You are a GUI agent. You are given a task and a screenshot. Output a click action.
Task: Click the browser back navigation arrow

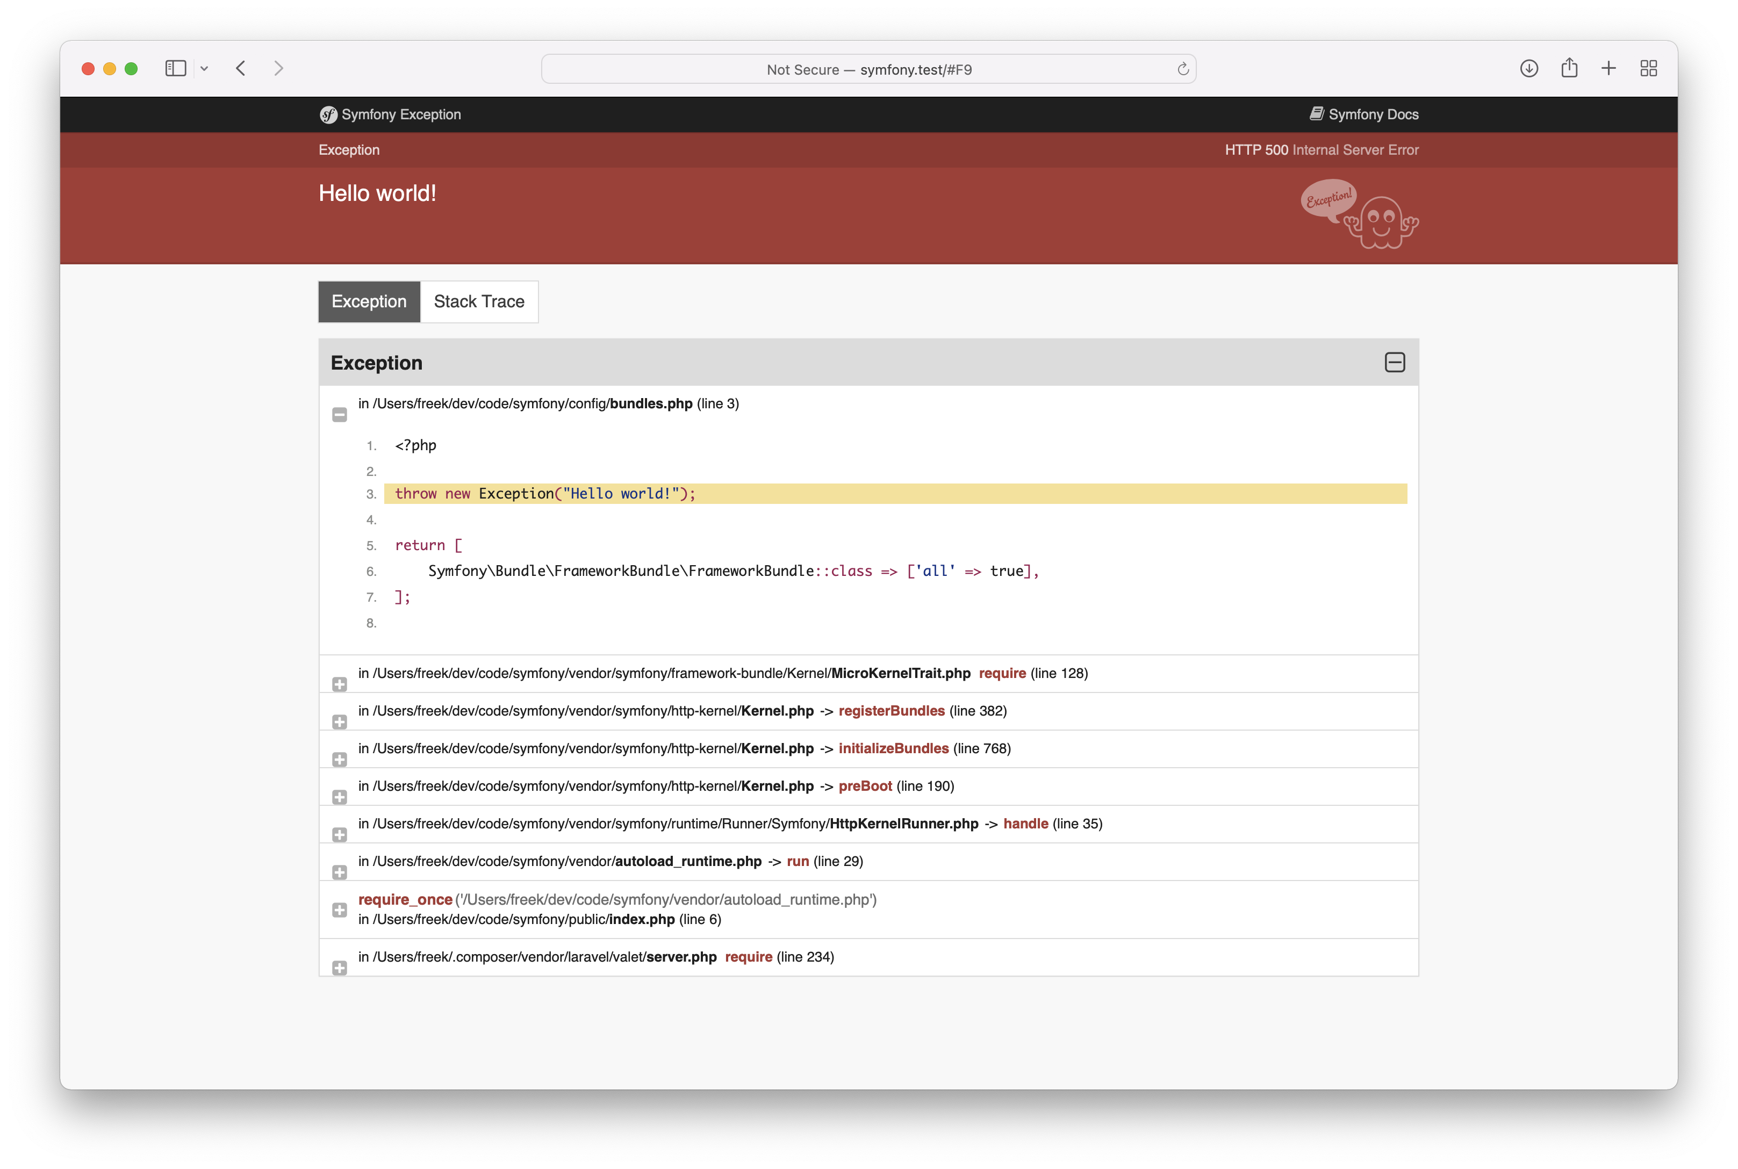pyautogui.click(x=241, y=68)
